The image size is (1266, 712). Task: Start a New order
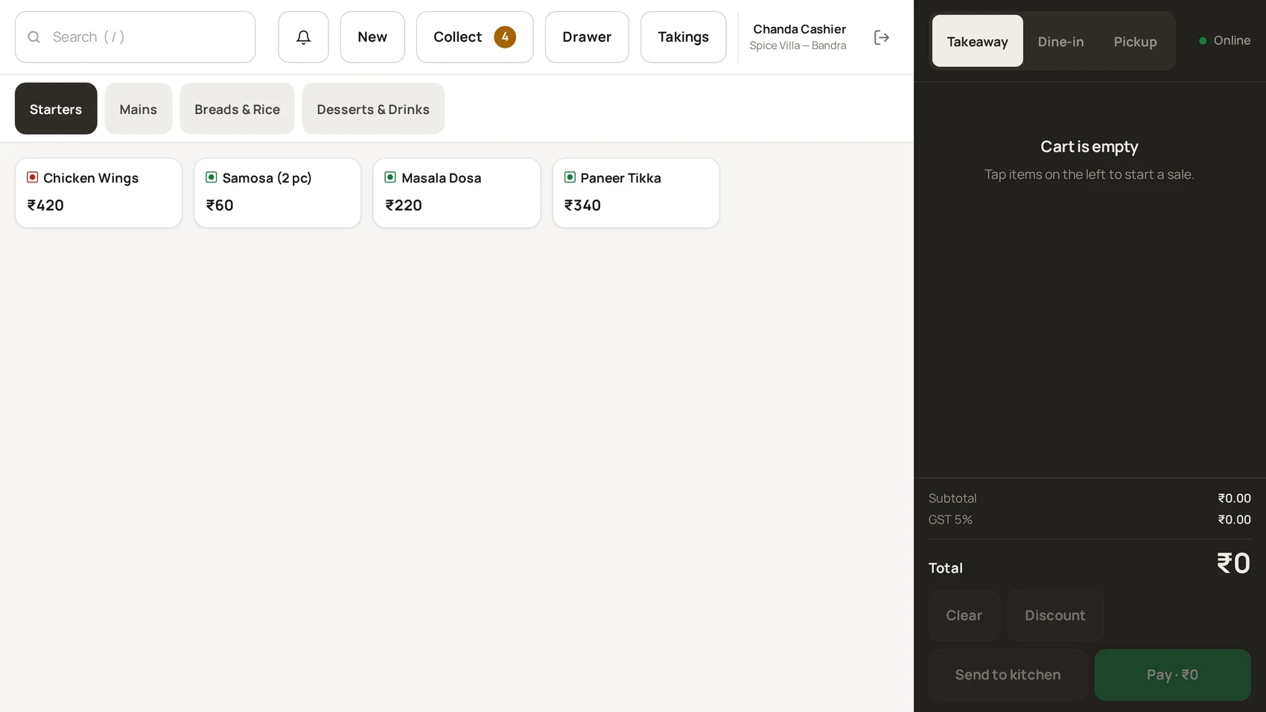click(372, 37)
